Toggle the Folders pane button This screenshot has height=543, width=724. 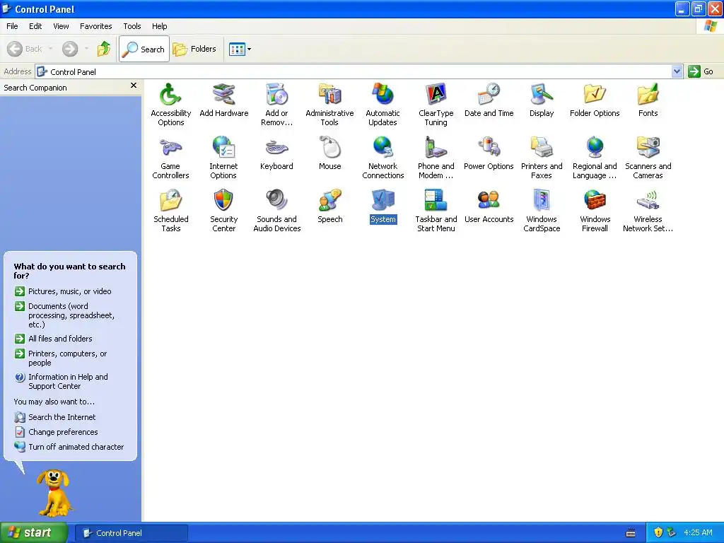click(x=194, y=49)
